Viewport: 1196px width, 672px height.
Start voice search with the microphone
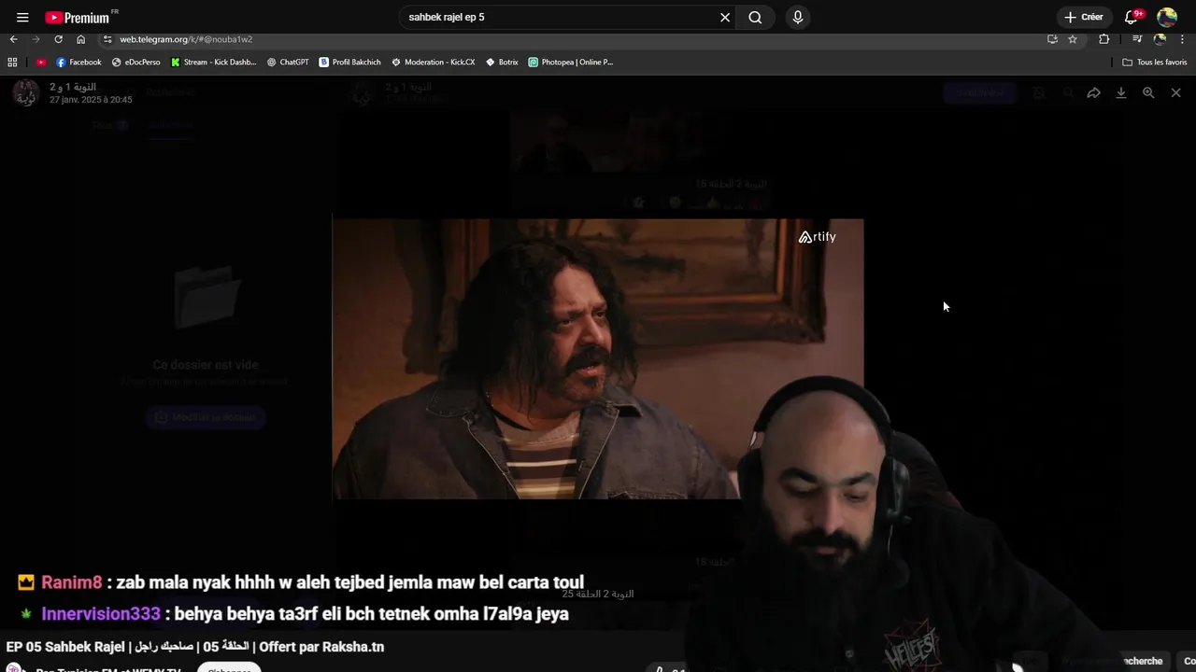pos(797,17)
